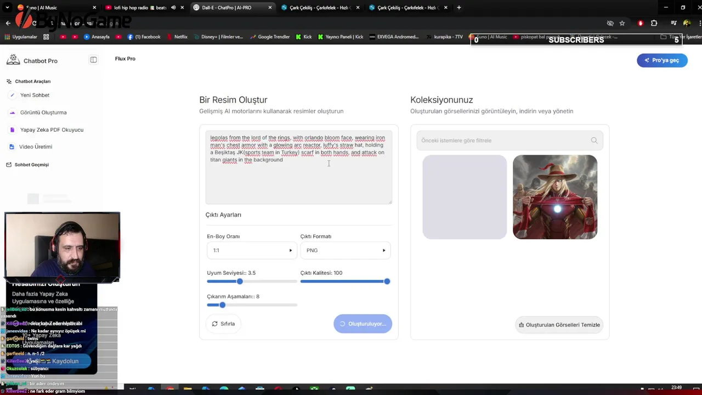Open the Anasayfa bookmark
The width and height of the screenshot is (702, 395).
click(x=97, y=37)
